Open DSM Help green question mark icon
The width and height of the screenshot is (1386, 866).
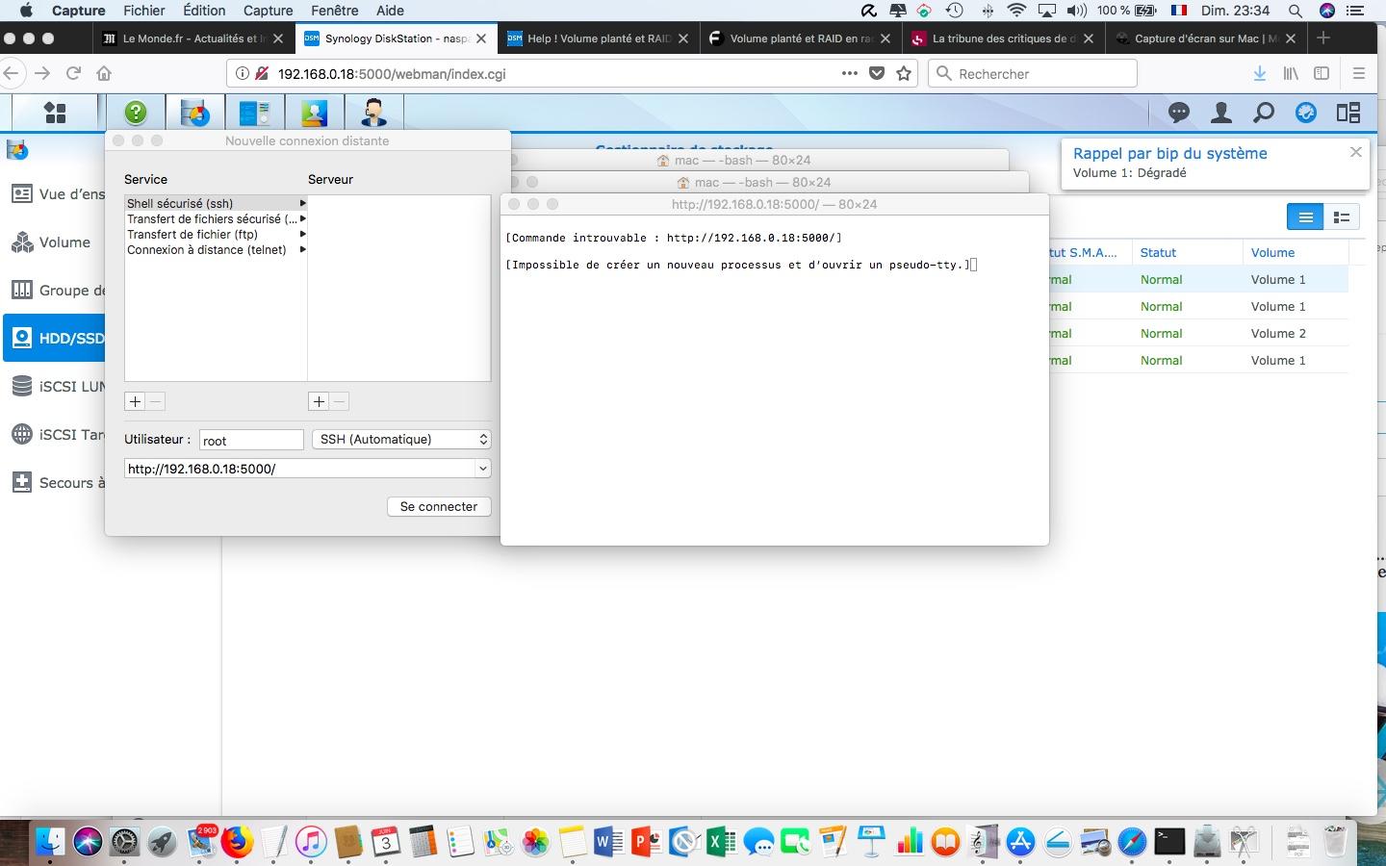coord(136,113)
